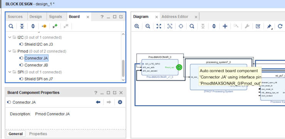Select Shield I2C on J3
Viewport: 285px width, 139px height.
click(x=39, y=44)
